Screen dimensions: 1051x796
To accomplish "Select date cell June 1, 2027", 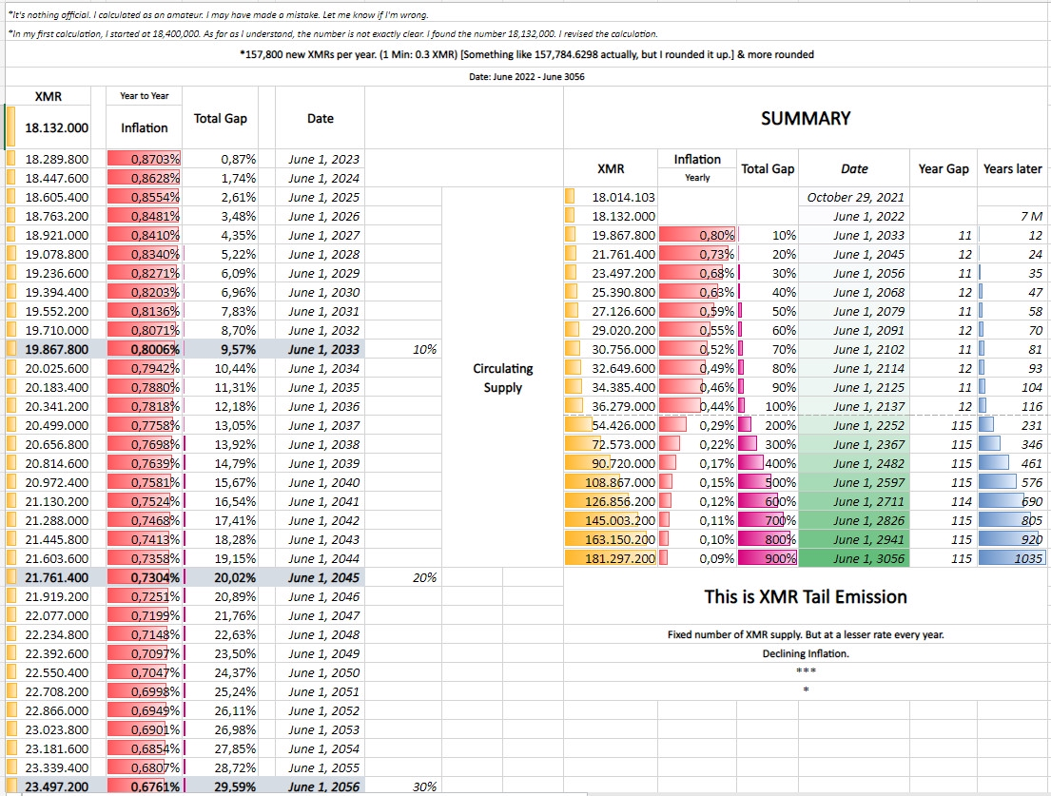I will (321, 235).
